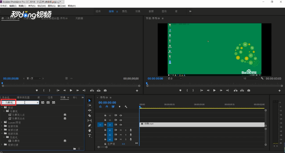Select the Track Select Forward tool

(x=89, y=105)
